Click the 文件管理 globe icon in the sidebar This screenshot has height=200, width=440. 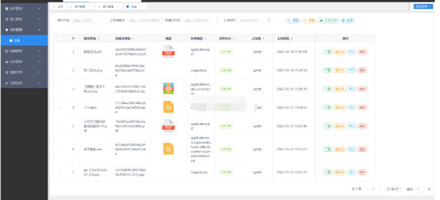(7, 30)
